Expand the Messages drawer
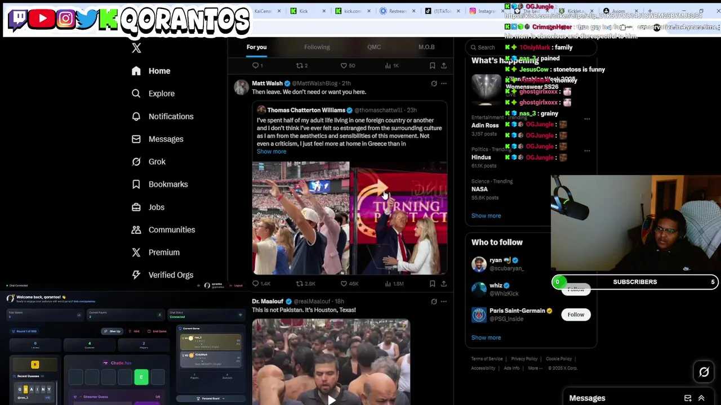721x405 pixels. pyautogui.click(x=701, y=398)
